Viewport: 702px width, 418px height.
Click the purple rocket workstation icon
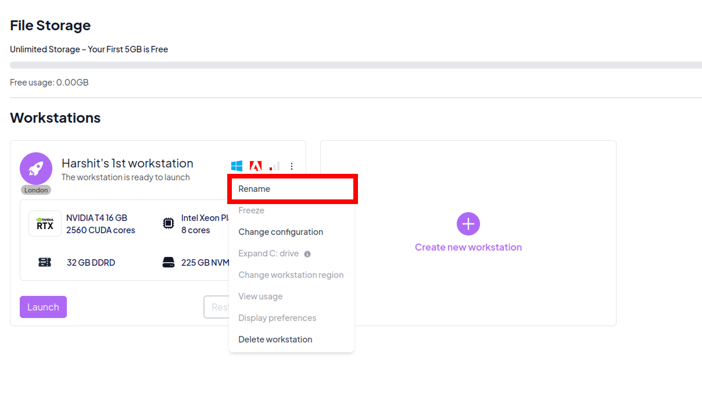click(36, 169)
